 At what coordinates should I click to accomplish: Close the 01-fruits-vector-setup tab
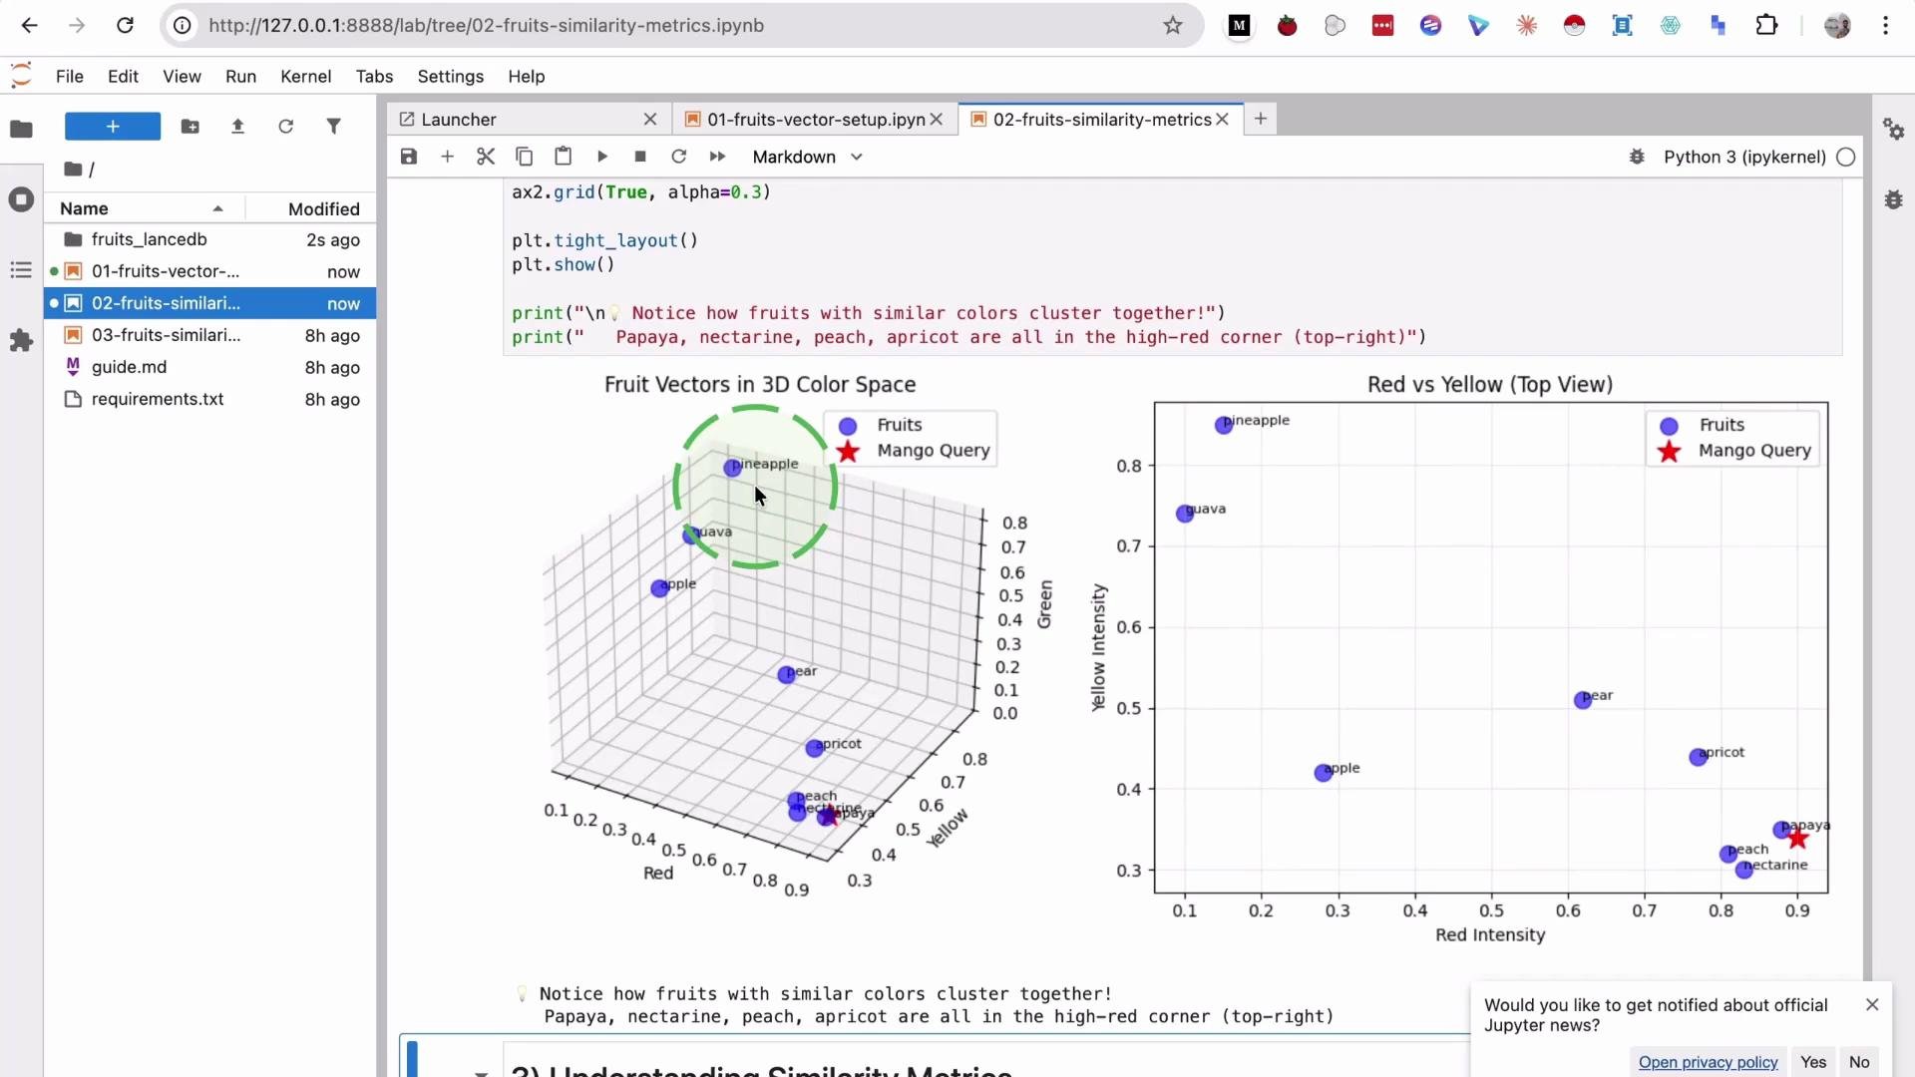[x=937, y=120]
